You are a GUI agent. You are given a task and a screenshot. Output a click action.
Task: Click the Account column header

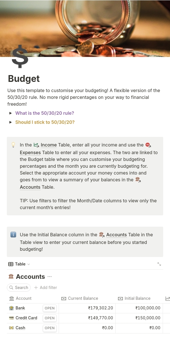(x=24, y=298)
